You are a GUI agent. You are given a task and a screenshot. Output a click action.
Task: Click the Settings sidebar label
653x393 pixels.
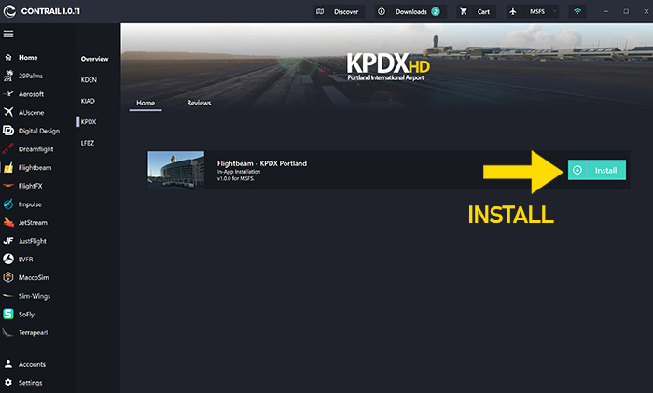pyautogui.click(x=31, y=383)
